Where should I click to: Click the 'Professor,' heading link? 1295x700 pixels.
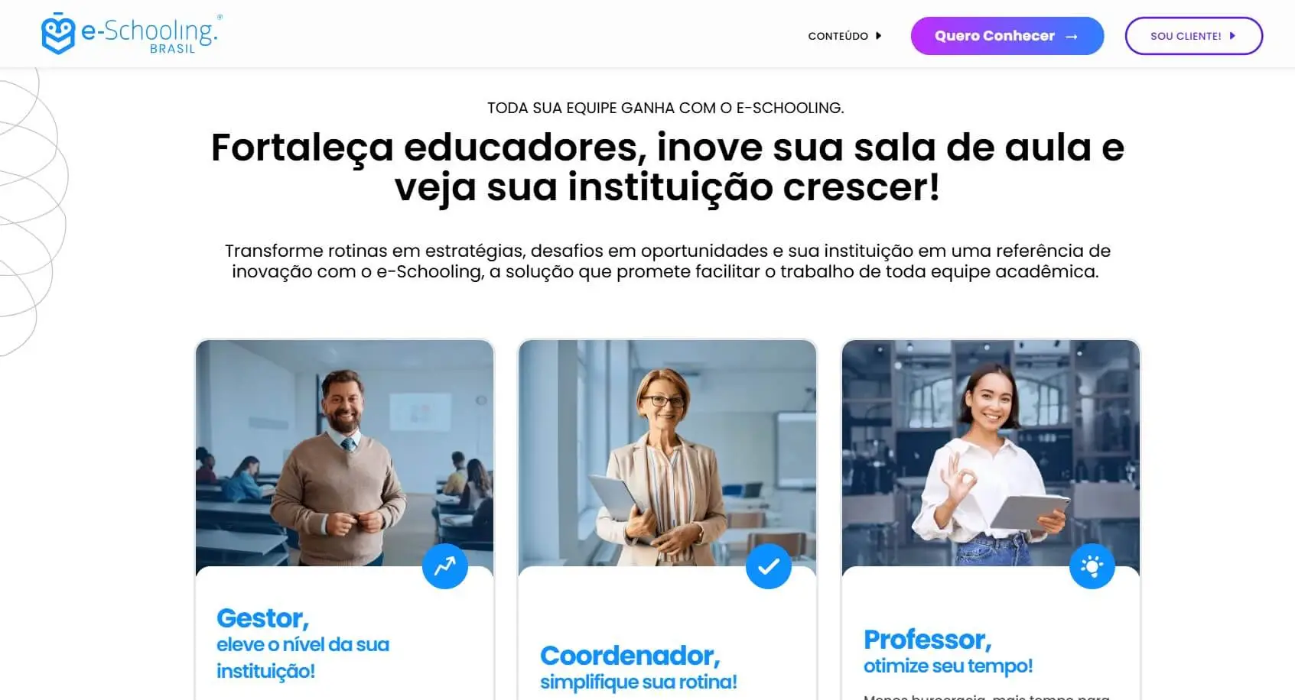pyautogui.click(x=928, y=640)
